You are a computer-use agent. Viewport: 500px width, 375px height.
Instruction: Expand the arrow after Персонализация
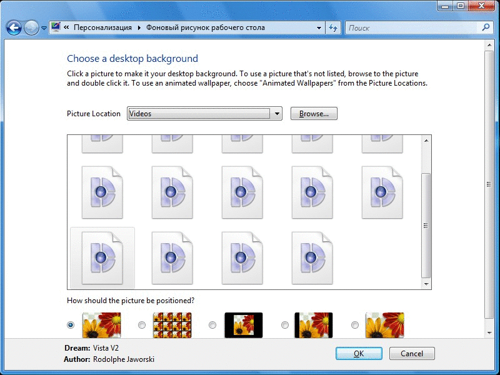139,27
